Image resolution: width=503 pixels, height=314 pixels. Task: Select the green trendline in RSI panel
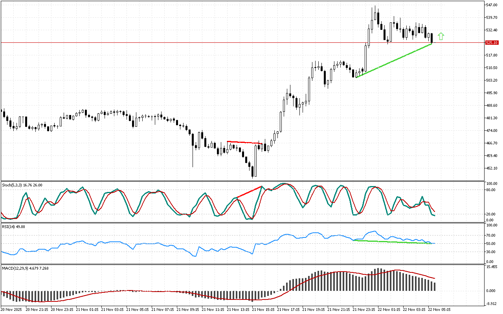point(393,242)
